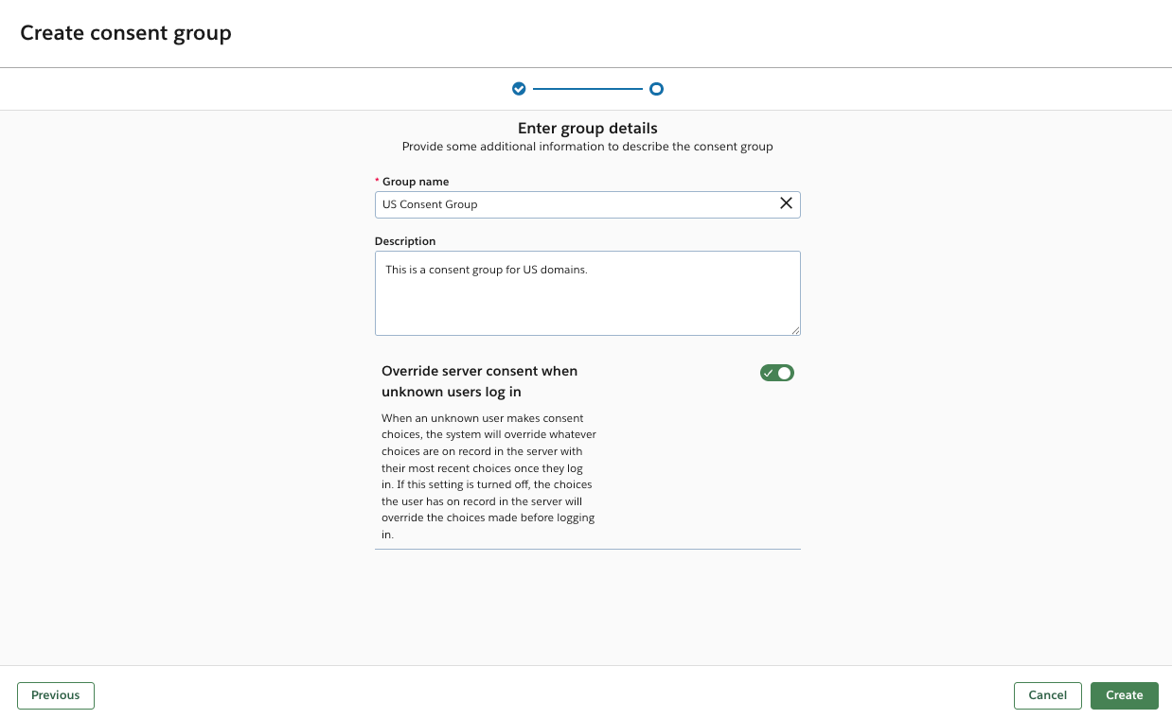
Task: Click the 'Override server consent' setting title
Action: tap(479, 381)
